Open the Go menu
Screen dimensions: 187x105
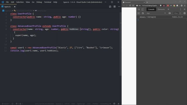point(33,2)
